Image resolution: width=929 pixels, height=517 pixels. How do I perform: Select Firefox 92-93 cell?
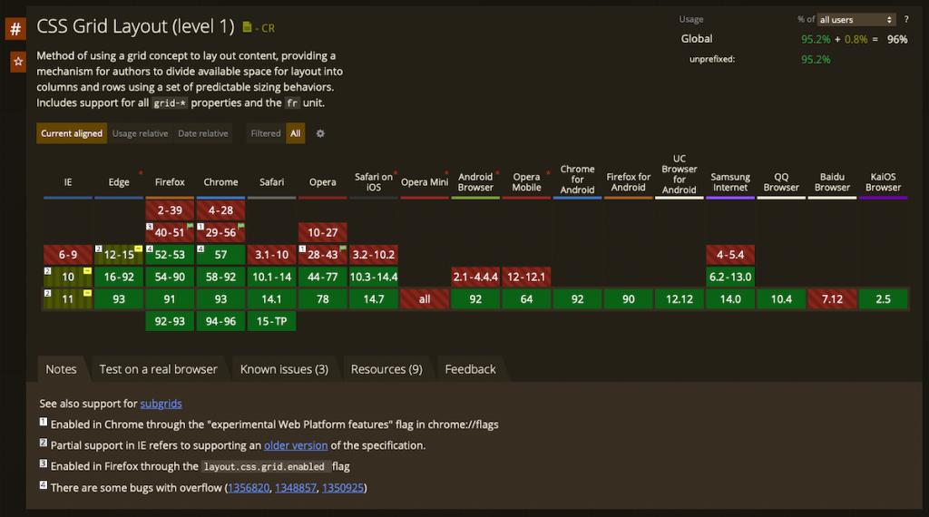(x=170, y=322)
